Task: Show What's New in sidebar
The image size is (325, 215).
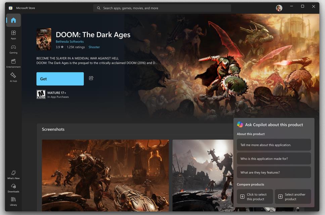Action: tap(13, 175)
